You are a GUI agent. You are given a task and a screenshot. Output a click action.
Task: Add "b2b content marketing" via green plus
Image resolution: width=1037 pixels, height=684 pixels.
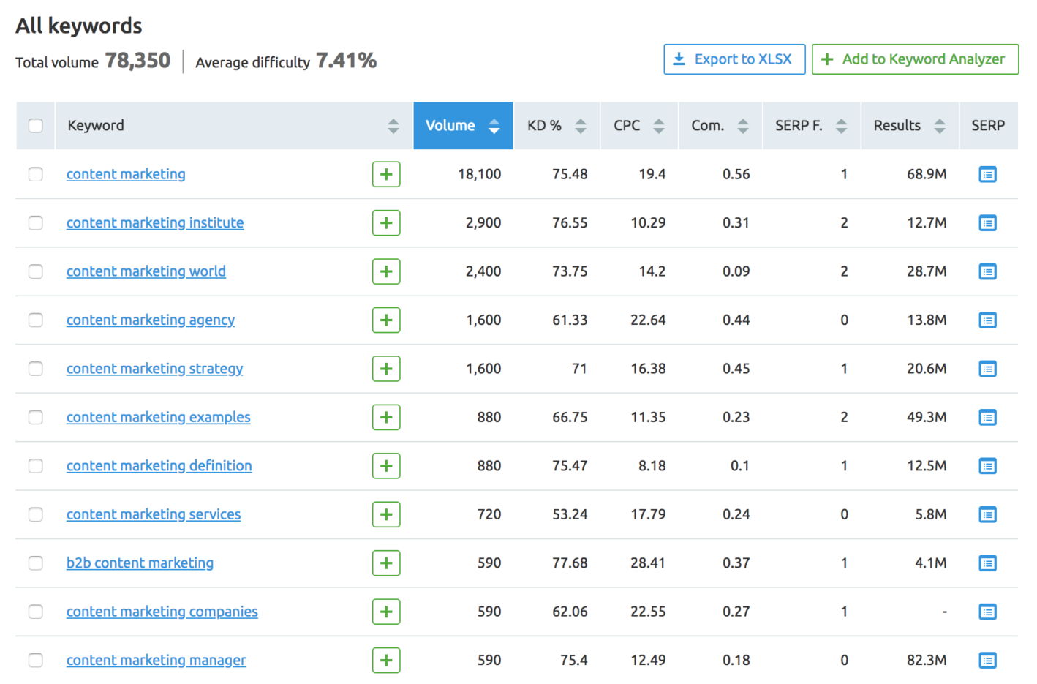tap(386, 563)
